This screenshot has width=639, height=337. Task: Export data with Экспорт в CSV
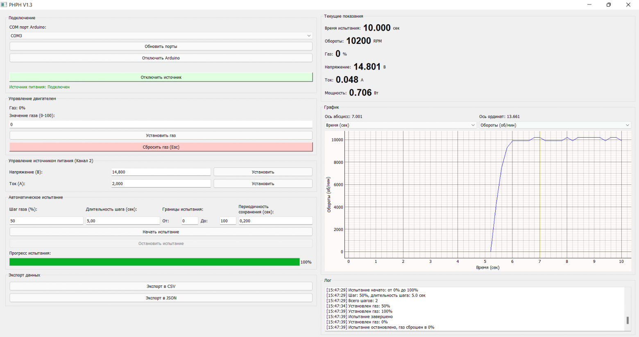coord(161,286)
